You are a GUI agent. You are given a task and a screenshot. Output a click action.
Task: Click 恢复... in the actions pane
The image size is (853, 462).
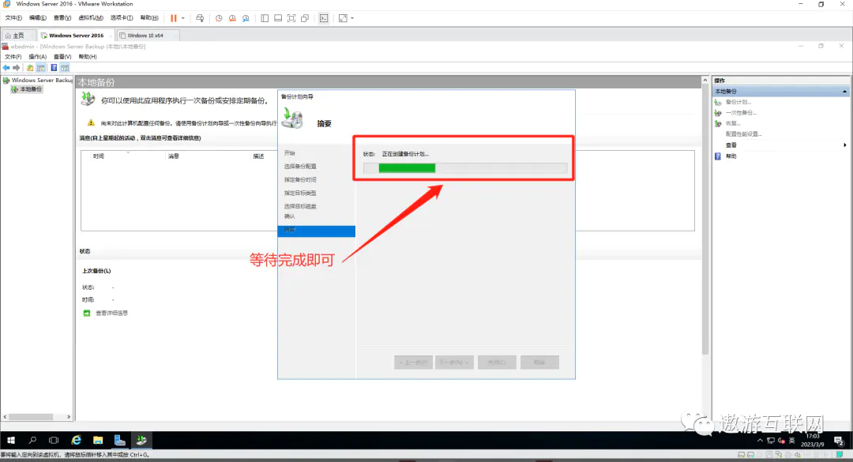(732, 123)
